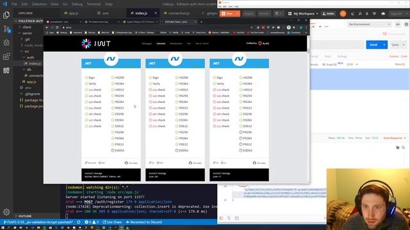This screenshot has width=410, height=230.
Task: Click the Postman response search icon
Action: [403, 148]
